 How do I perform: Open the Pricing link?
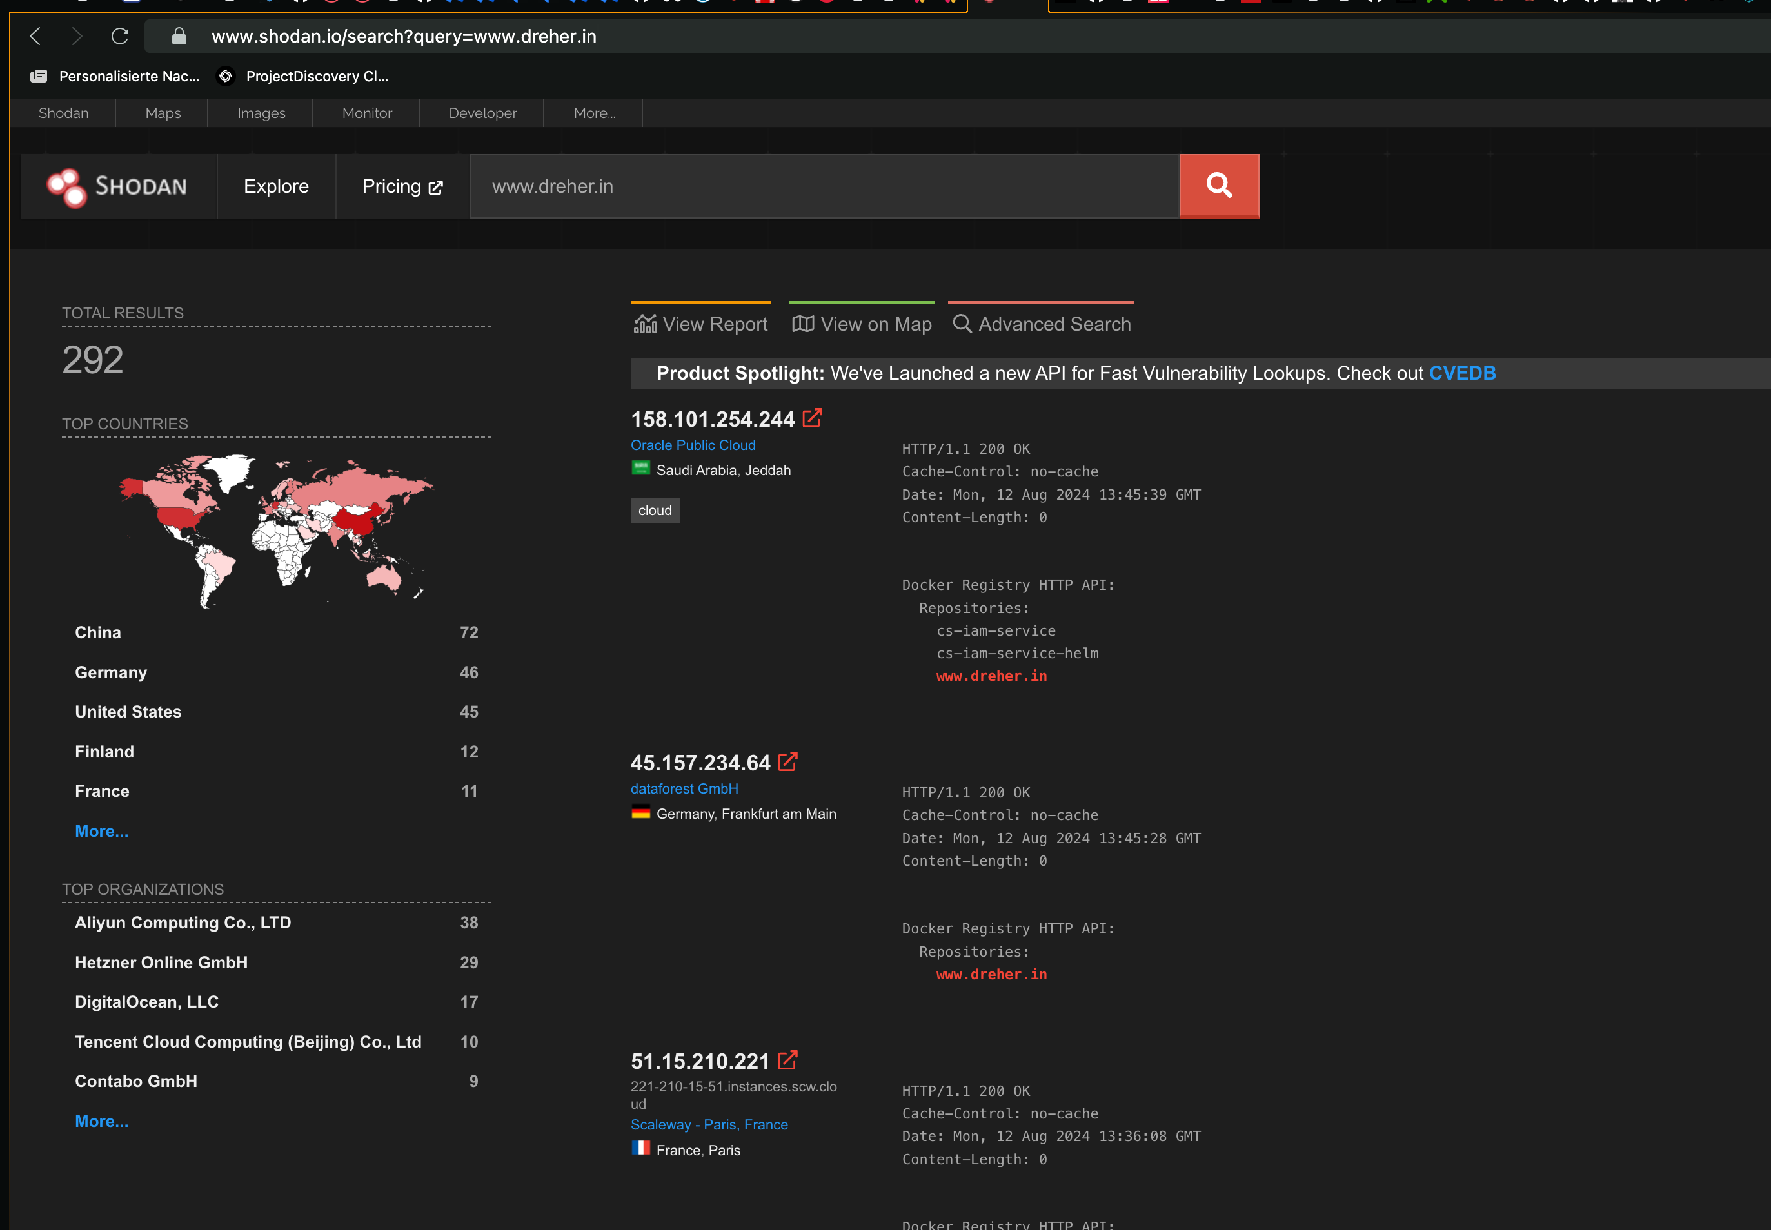(402, 186)
